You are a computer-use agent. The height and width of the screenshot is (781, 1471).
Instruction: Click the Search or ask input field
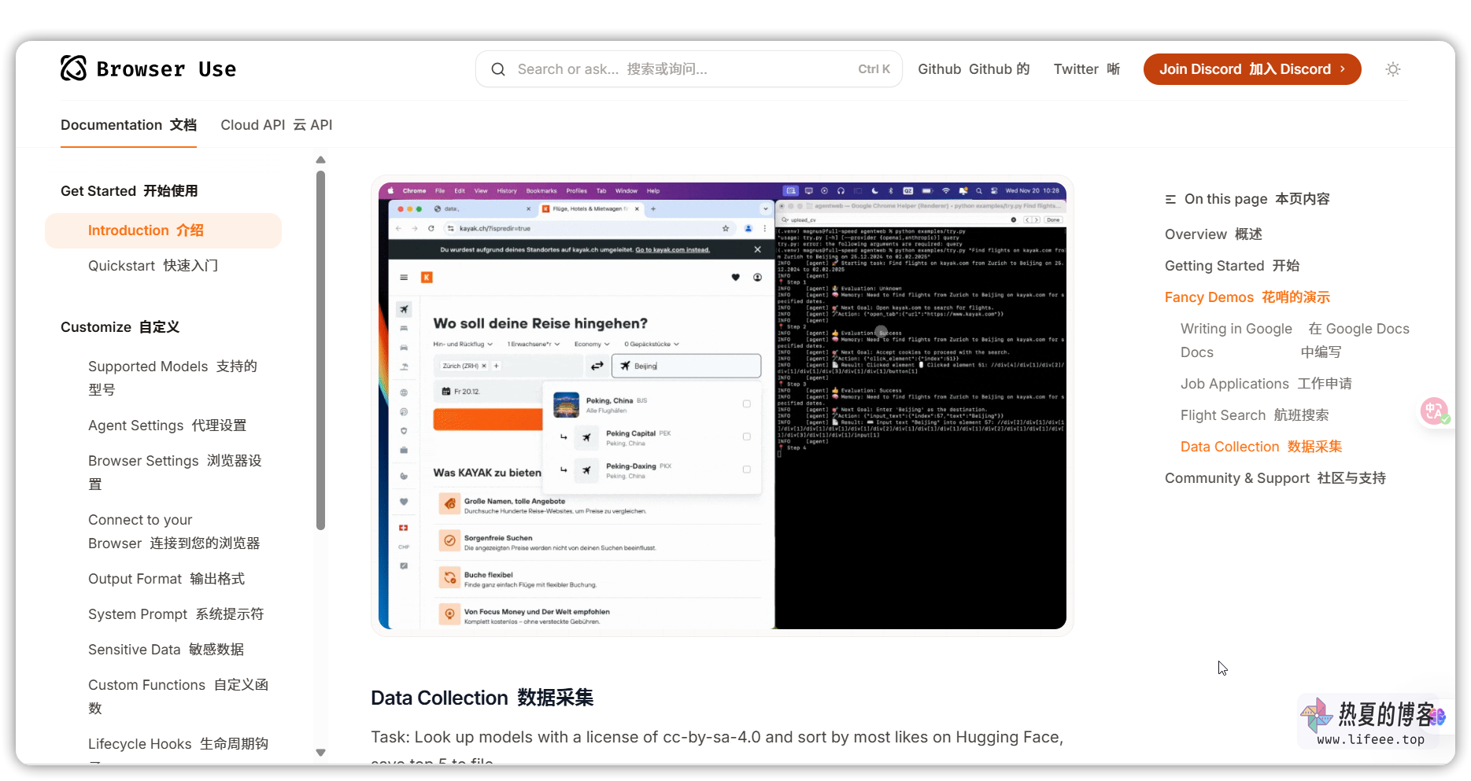click(x=685, y=69)
